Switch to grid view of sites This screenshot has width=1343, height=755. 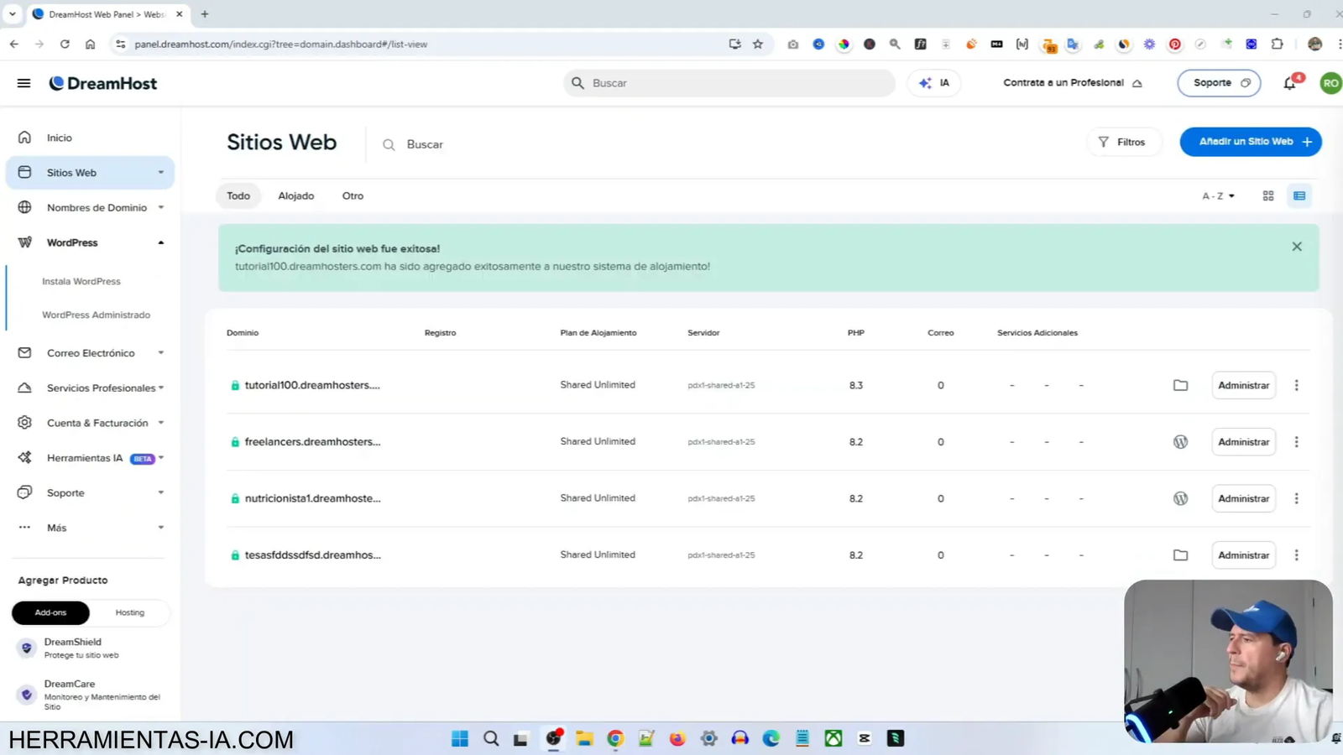tap(1267, 195)
